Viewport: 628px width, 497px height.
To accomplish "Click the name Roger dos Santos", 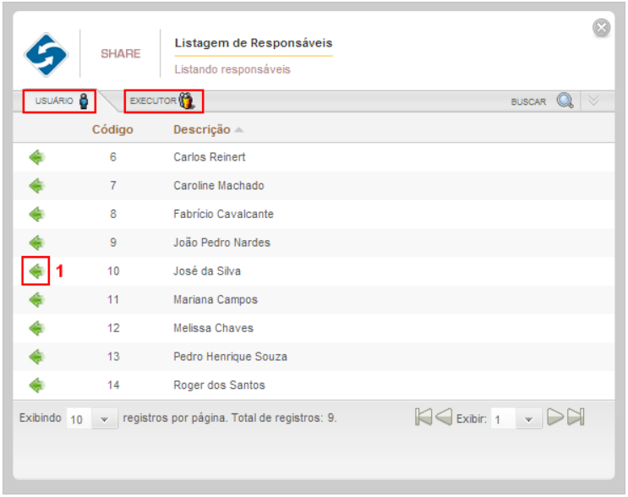I will coord(219,385).
